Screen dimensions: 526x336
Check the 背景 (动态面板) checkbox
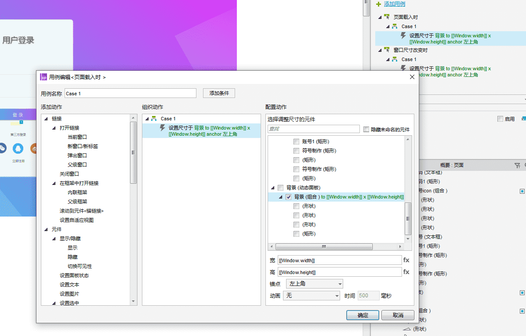280,188
